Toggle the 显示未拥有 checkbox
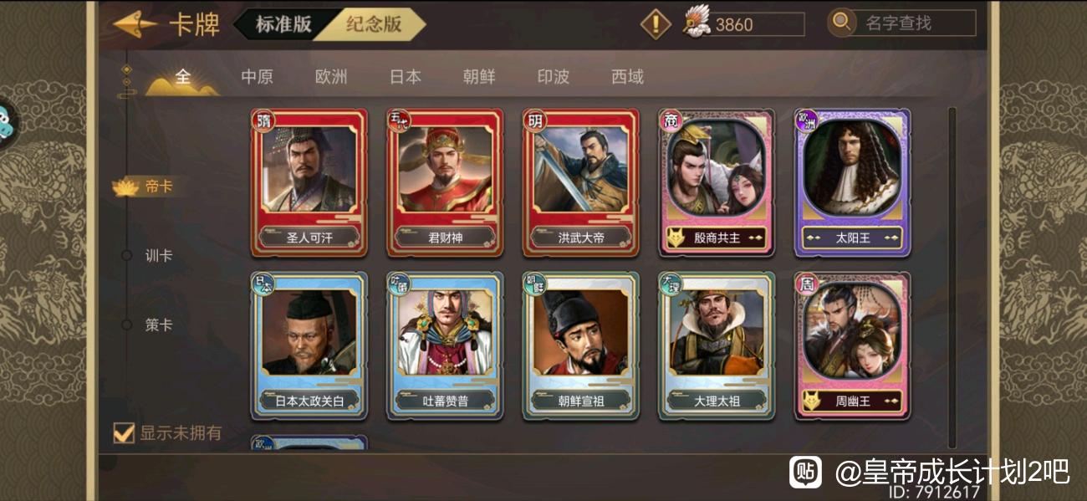The width and height of the screenshot is (1087, 501). pyautogui.click(x=124, y=432)
